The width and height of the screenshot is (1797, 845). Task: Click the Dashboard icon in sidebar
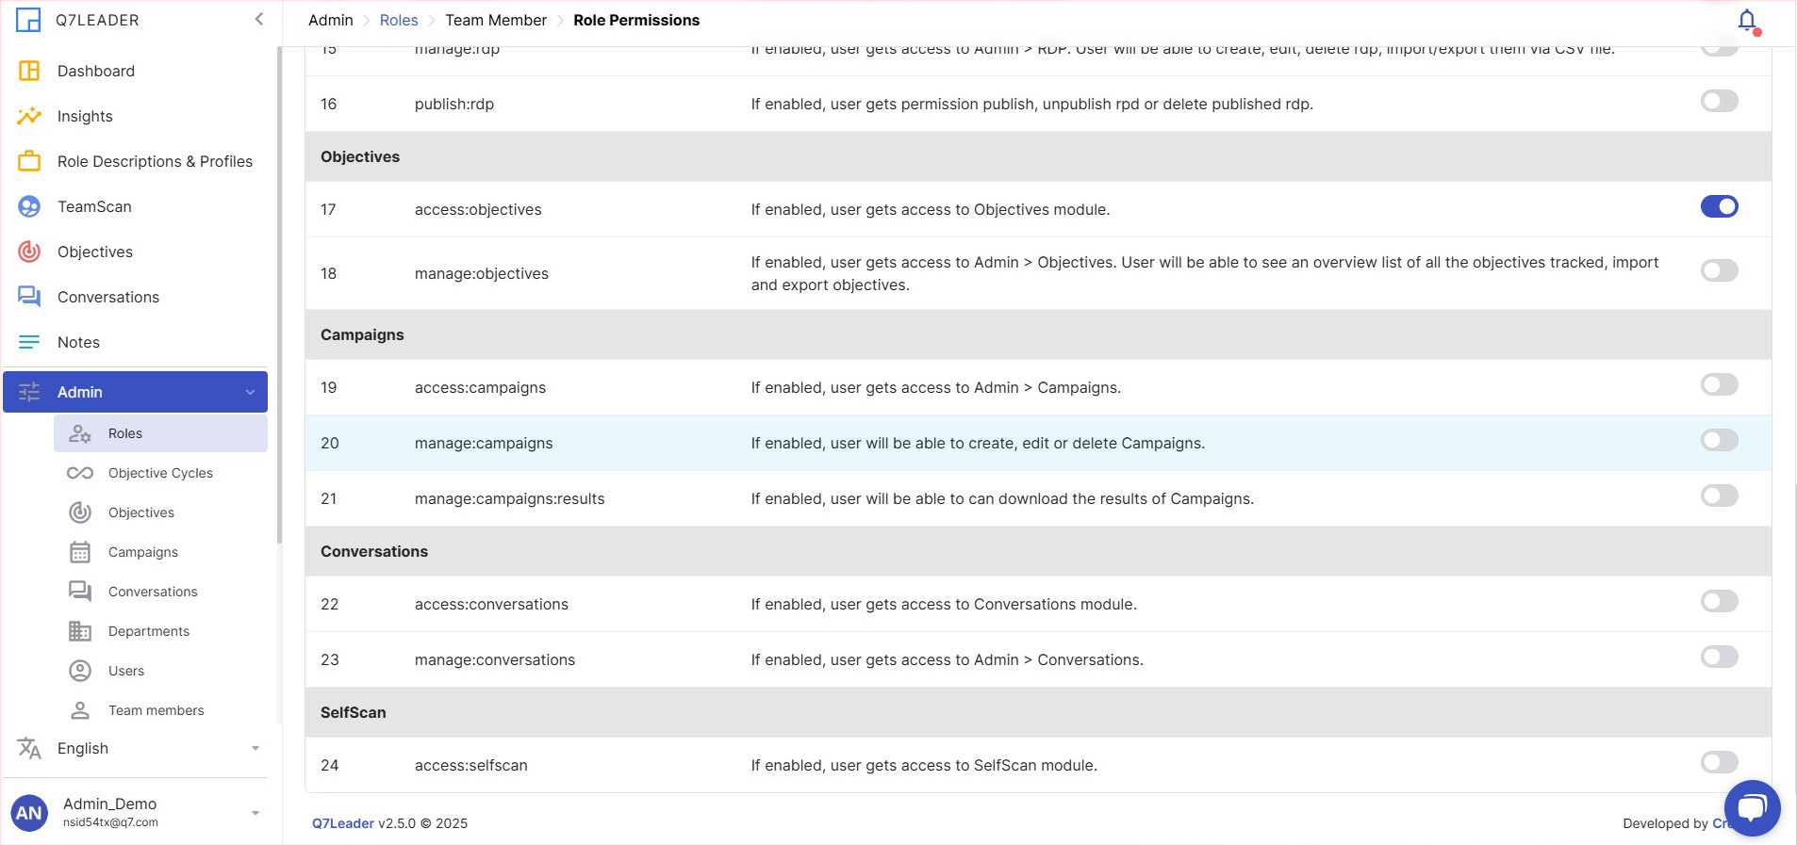pos(29,71)
